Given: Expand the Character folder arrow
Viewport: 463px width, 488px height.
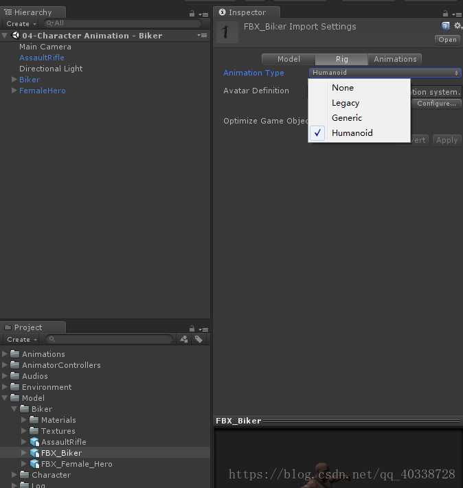Looking at the screenshot, I should coord(14,475).
